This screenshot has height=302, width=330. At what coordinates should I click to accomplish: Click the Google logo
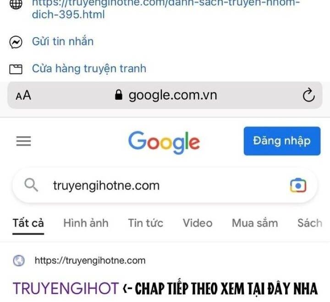point(164,142)
